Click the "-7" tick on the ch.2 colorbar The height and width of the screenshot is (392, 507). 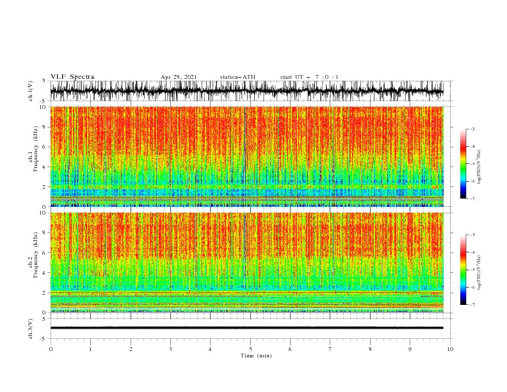(472, 305)
